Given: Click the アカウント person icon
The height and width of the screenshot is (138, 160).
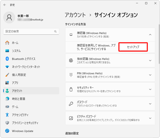Looking at the screenshot, I should pyautogui.click(x=7, y=91).
